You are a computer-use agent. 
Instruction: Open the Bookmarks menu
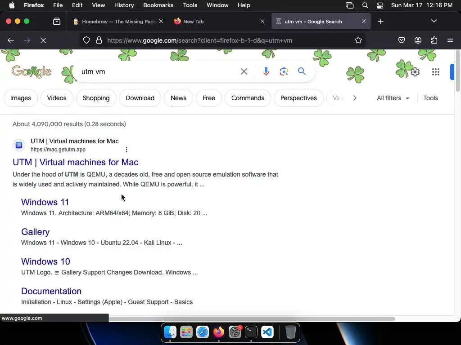pos(158,5)
